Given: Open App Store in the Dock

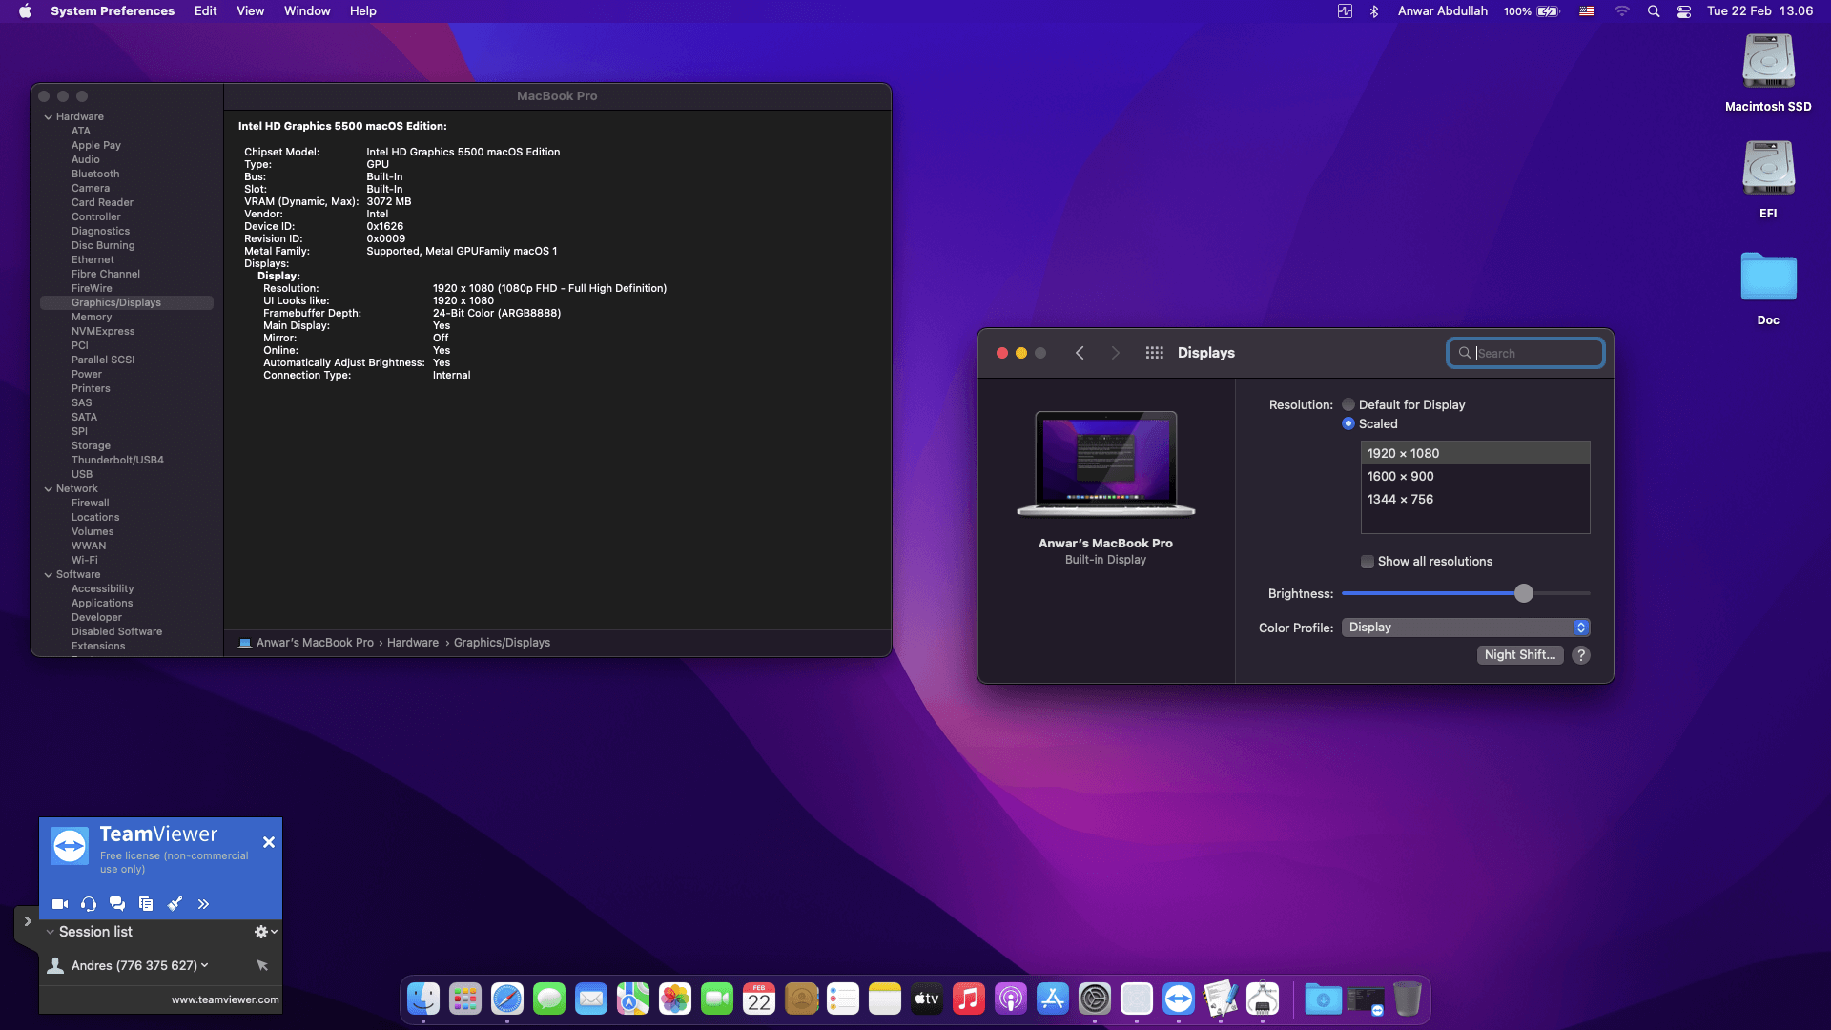Looking at the screenshot, I should click(1053, 999).
